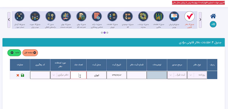Open the جدول۷ واردات صادرات icon

coord(143,17)
